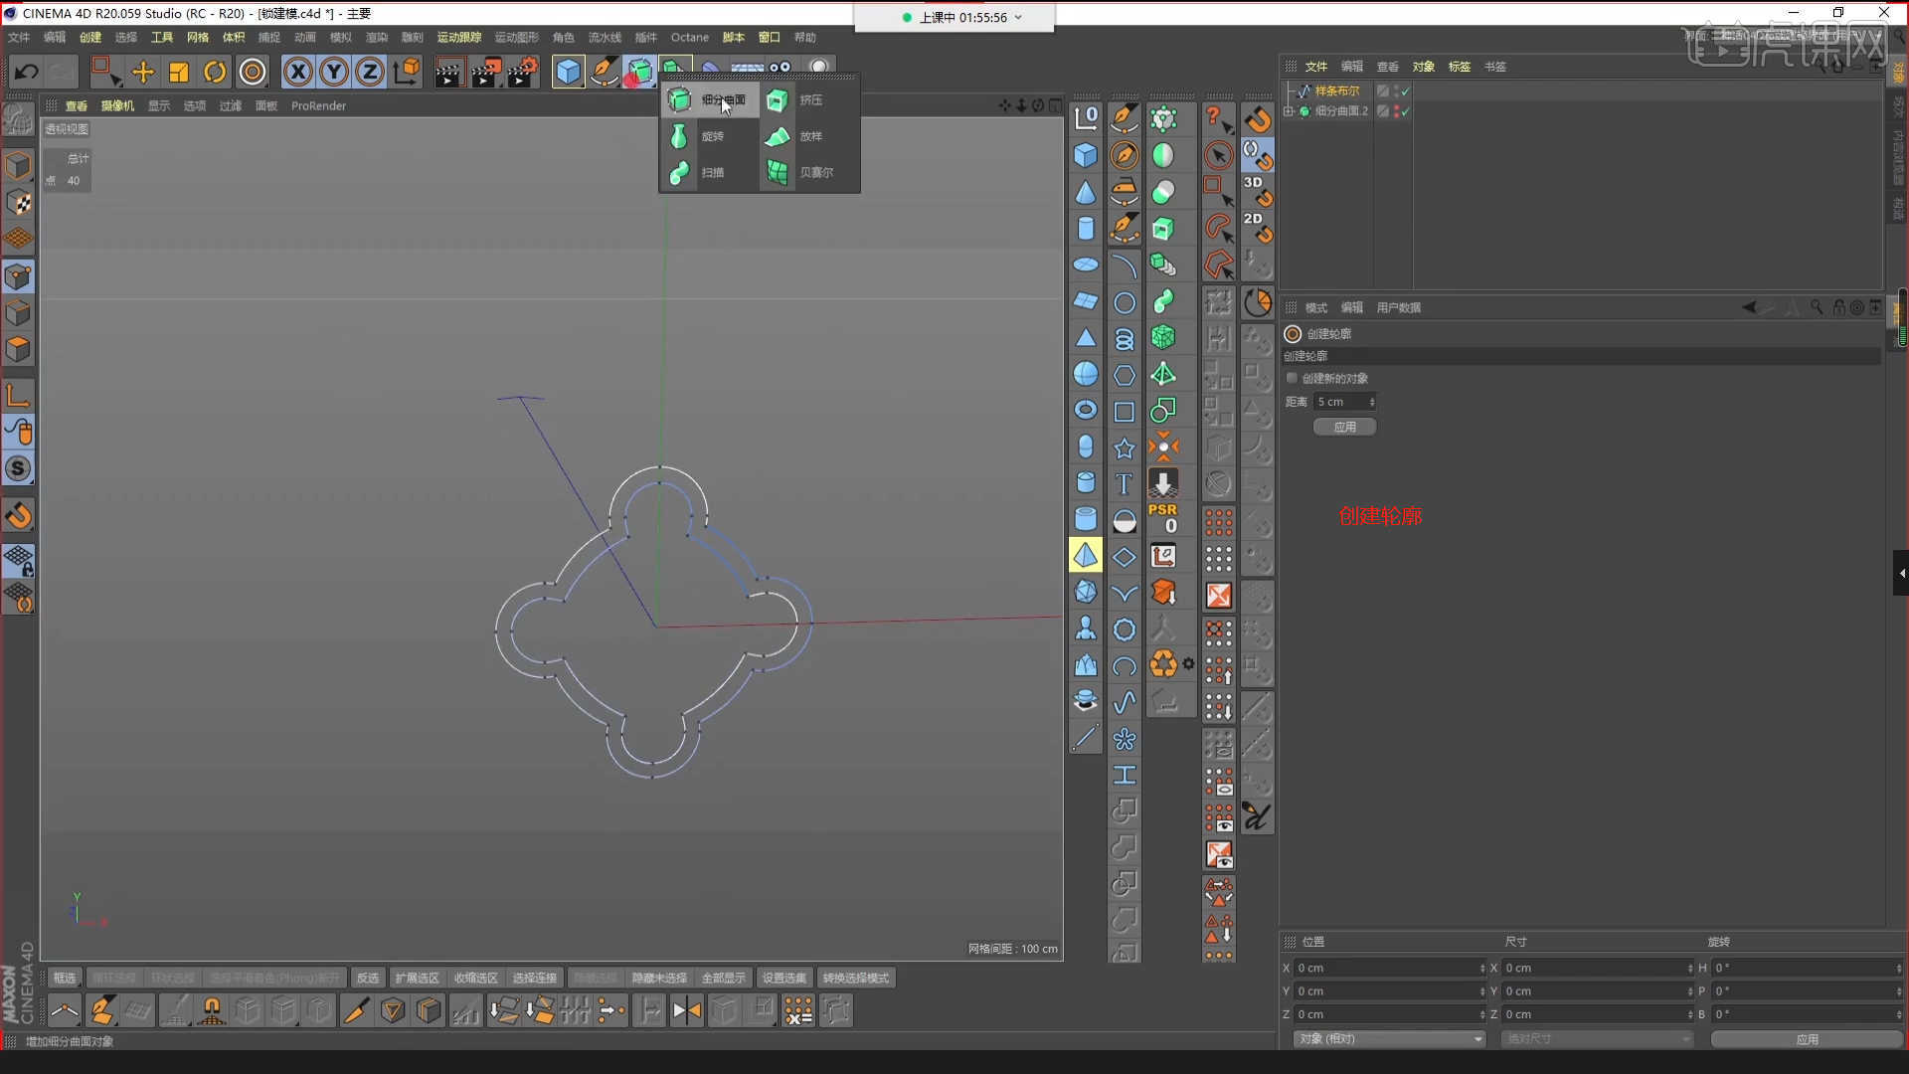The width and height of the screenshot is (1909, 1074).
Task: Open the Render Settings gear clapperboard
Action: (x=522, y=72)
